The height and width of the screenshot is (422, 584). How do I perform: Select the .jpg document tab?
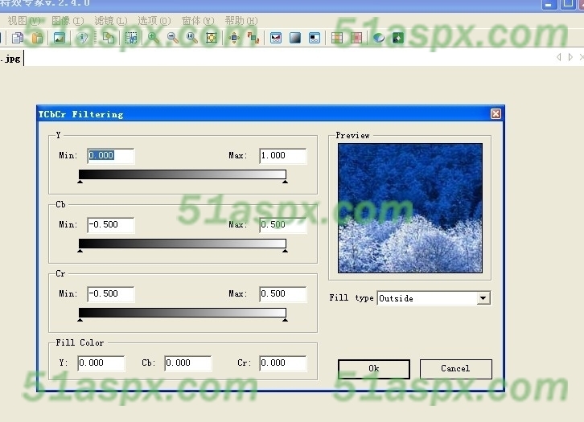pyautogui.click(x=11, y=59)
